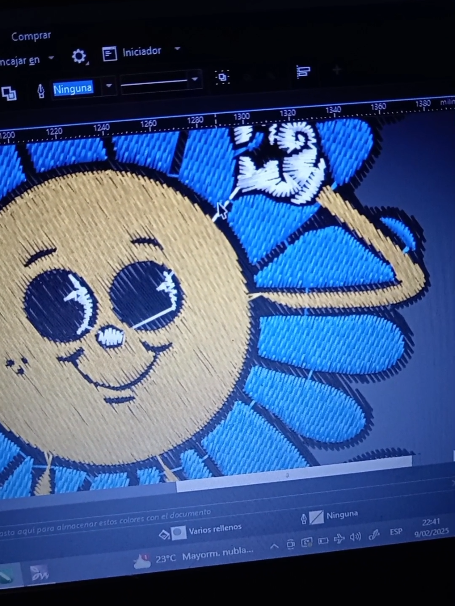This screenshot has width=455, height=606.
Task: Click the outline pen icon in status bar
Action: pos(304,519)
